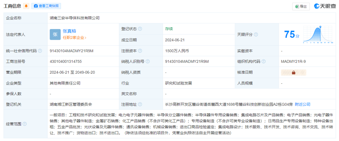Click help icon beside 注册资本
Viewport: 339px width, 141px height.
point(140,51)
